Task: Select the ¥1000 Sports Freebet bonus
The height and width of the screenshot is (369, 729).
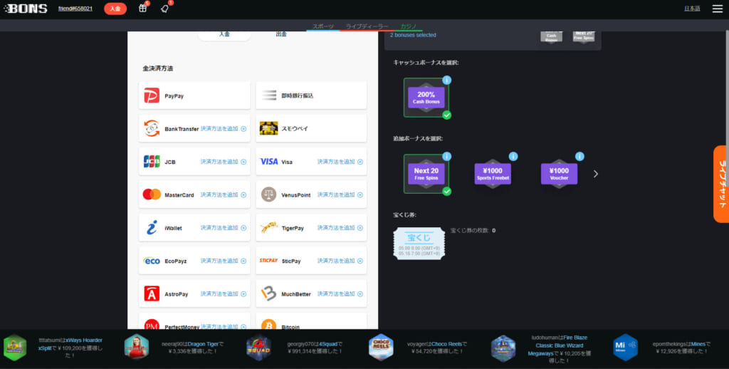Action: coord(493,174)
